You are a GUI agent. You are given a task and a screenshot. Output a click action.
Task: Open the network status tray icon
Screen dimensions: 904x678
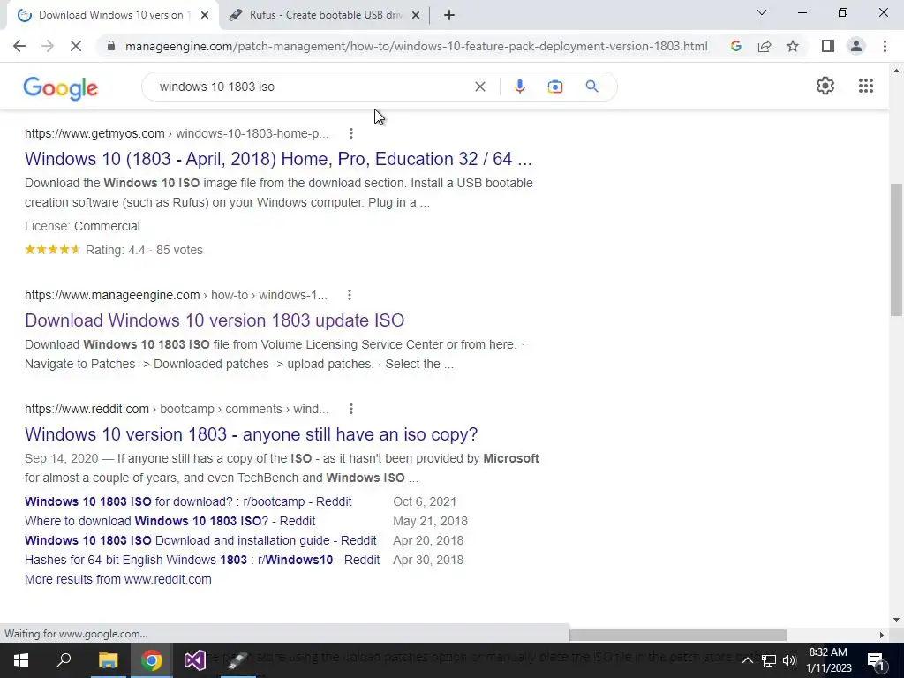point(769,660)
